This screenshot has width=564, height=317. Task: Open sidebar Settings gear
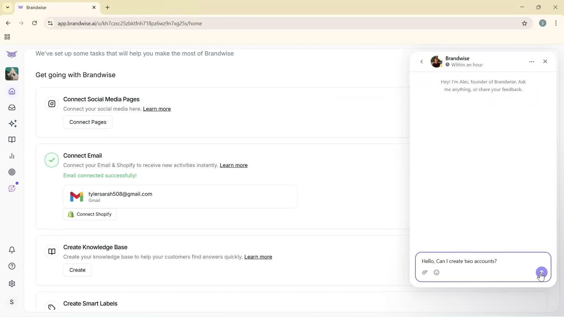tap(12, 284)
